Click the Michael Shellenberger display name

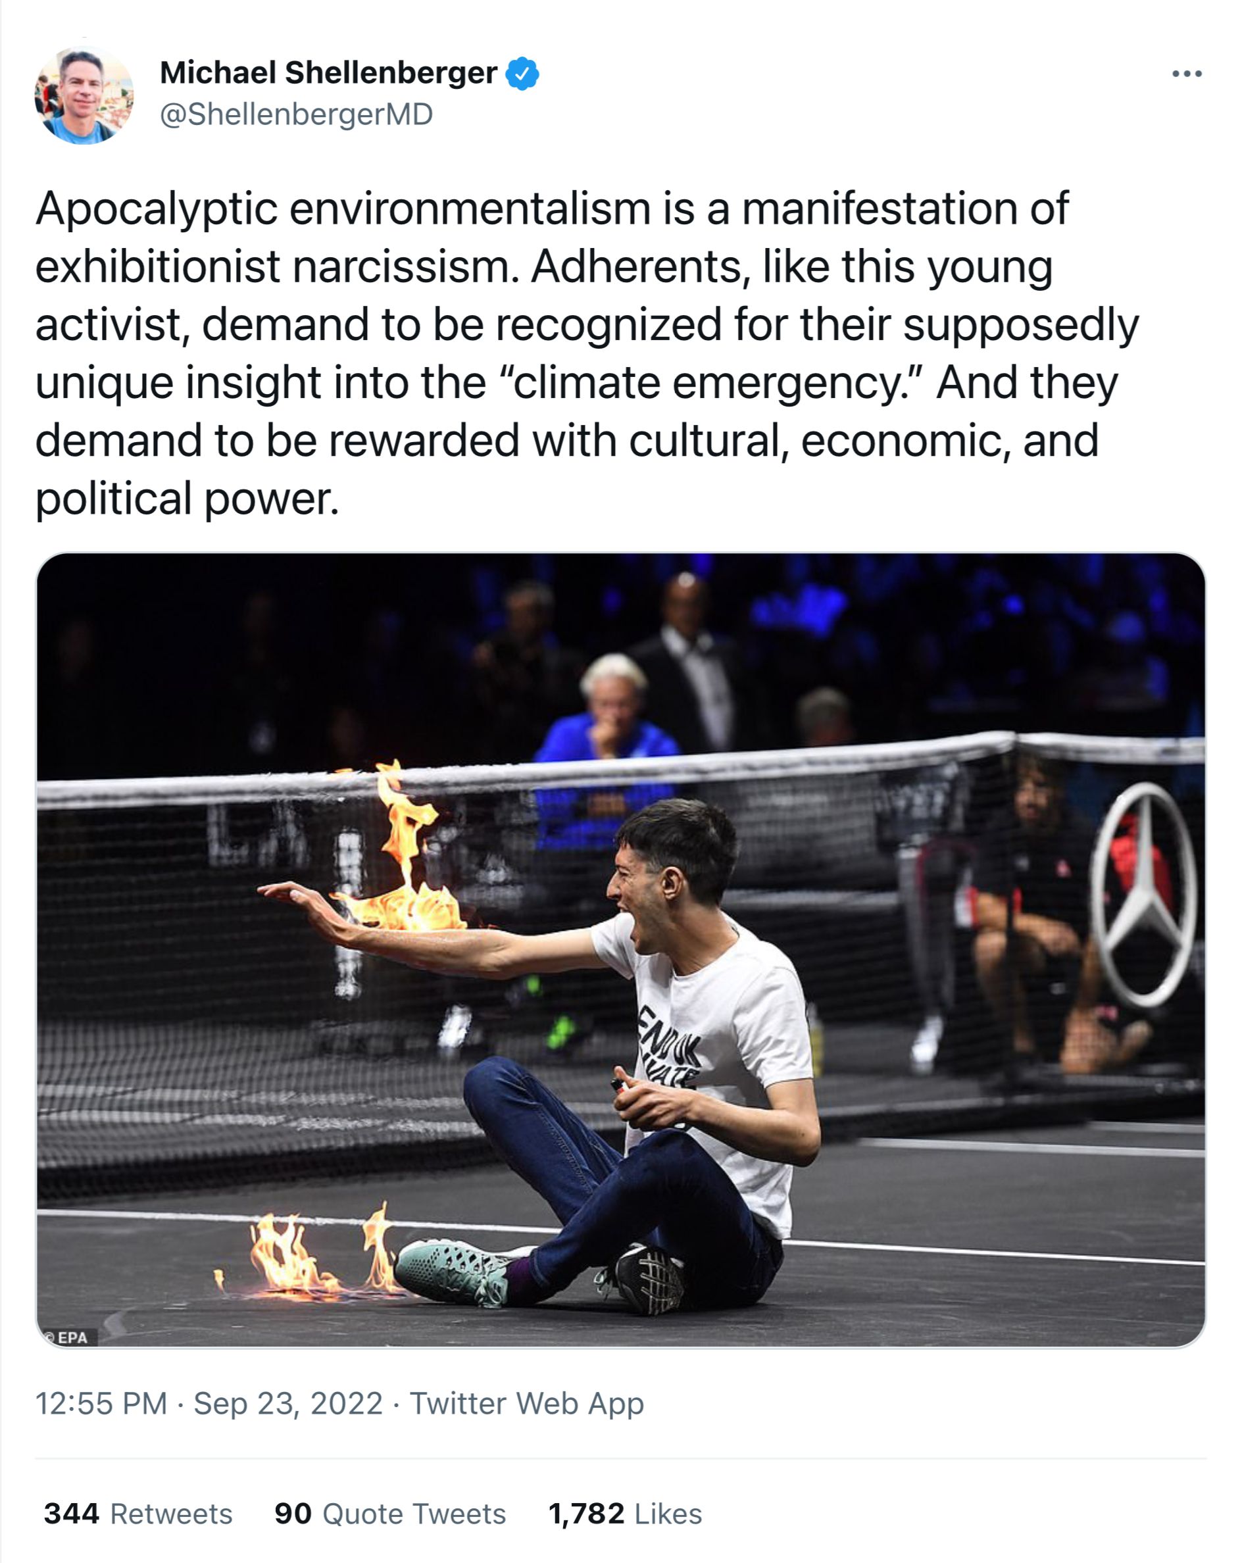coord(328,72)
